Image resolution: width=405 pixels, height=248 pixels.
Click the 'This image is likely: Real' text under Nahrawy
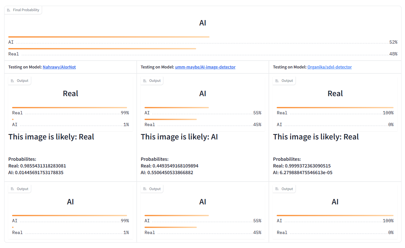[51, 137]
